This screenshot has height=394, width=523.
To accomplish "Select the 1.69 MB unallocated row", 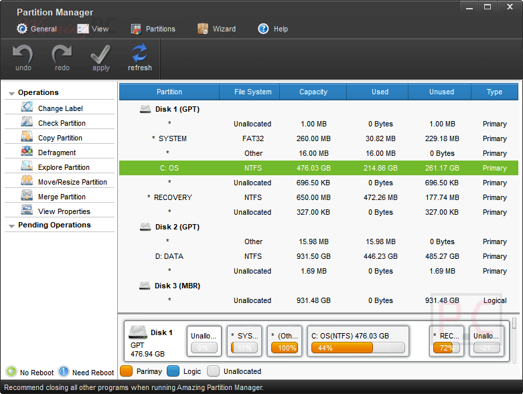I will [319, 271].
